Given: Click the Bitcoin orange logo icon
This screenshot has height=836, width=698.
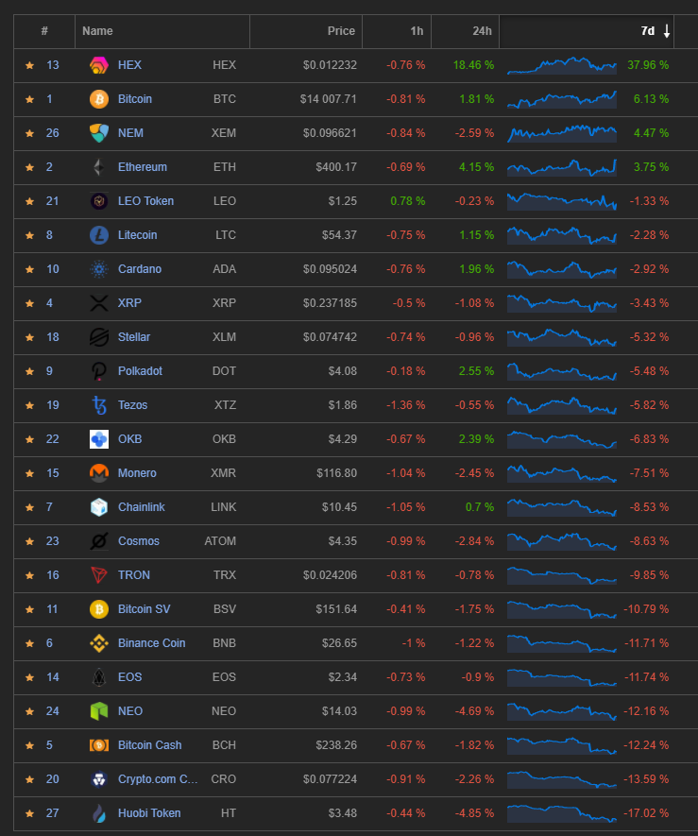Looking at the screenshot, I should point(99,99).
